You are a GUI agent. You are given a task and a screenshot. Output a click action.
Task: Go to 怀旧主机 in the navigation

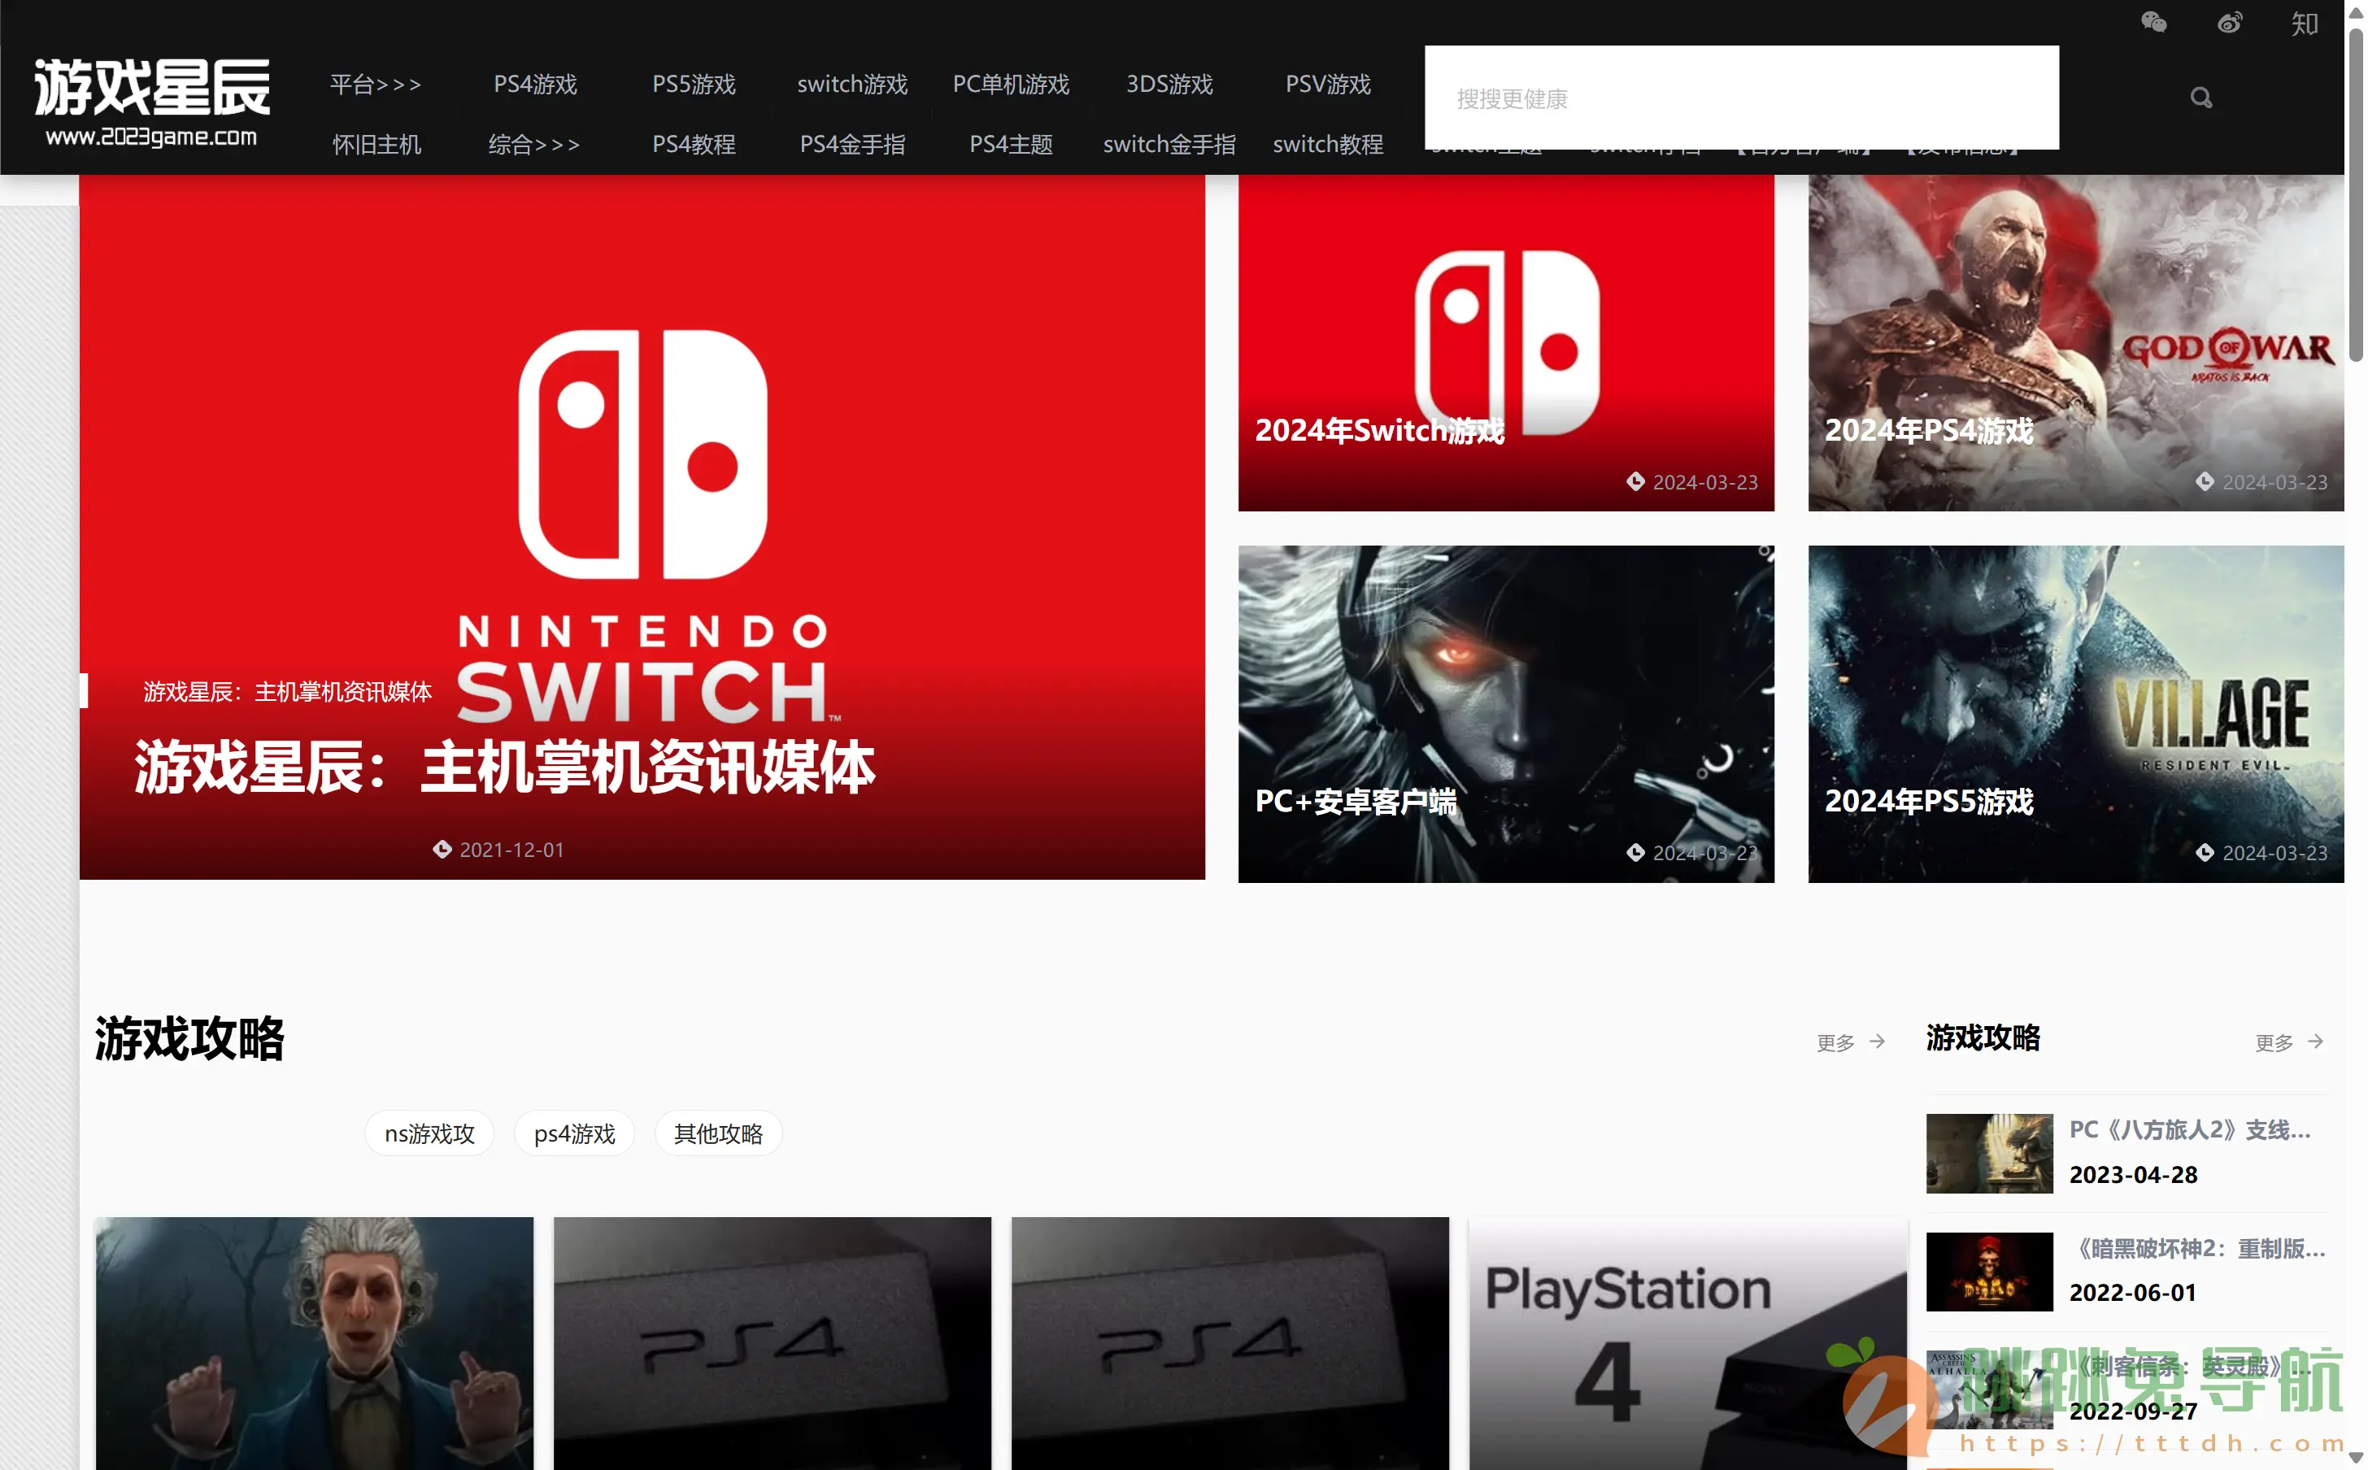(x=377, y=145)
